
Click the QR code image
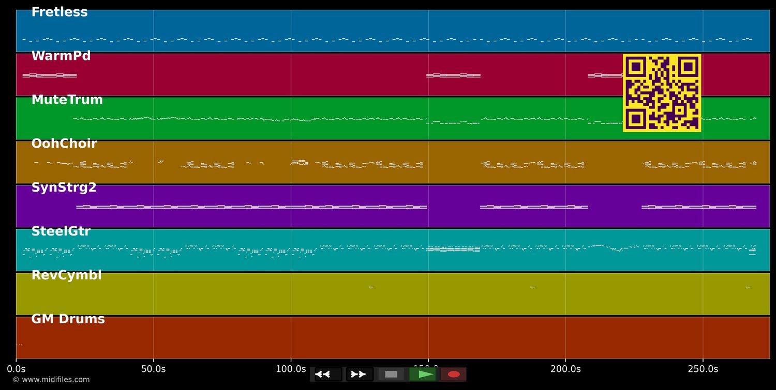click(x=662, y=93)
